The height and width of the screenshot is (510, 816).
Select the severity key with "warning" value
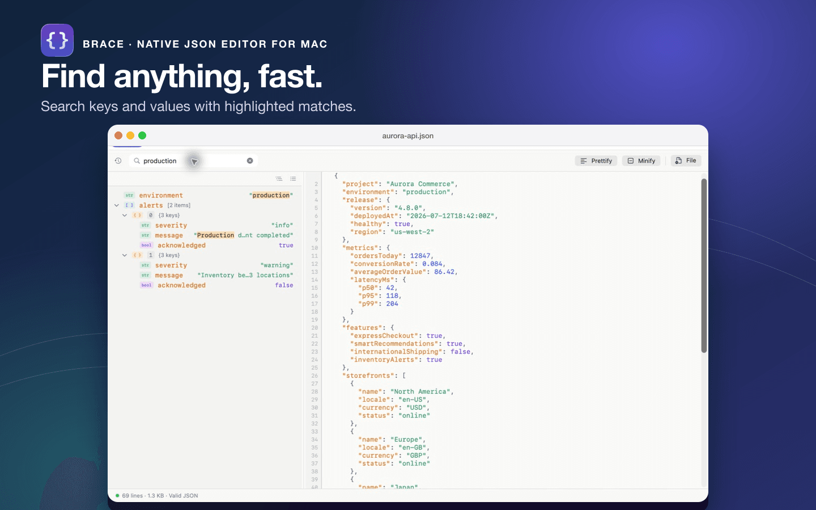171,265
